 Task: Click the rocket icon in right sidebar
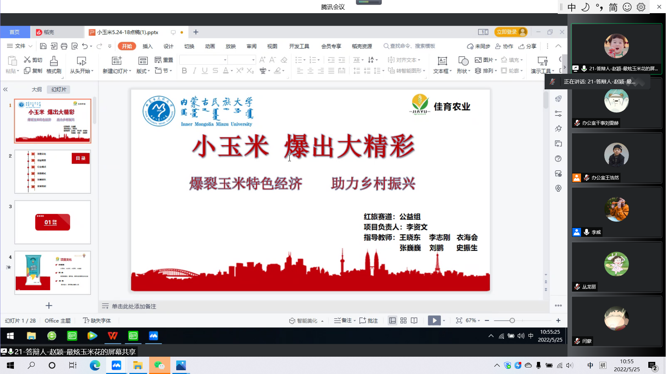(x=558, y=99)
